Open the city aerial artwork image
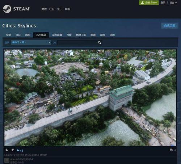The width and height of the screenshot is (181, 164). coord(90,97)
